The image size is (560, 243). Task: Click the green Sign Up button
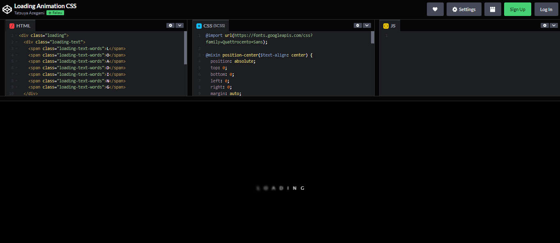517,9
